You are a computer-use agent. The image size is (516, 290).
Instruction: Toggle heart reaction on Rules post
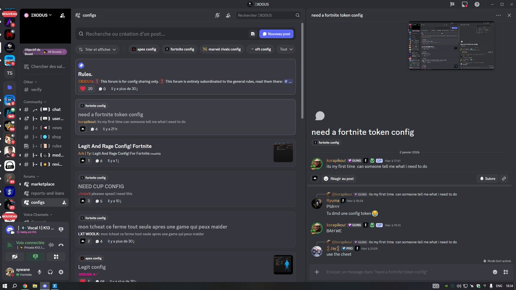pos(86,89)
